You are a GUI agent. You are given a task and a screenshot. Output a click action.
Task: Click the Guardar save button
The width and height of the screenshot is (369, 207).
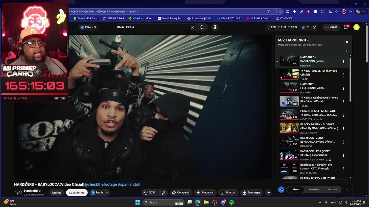point(228,193)
